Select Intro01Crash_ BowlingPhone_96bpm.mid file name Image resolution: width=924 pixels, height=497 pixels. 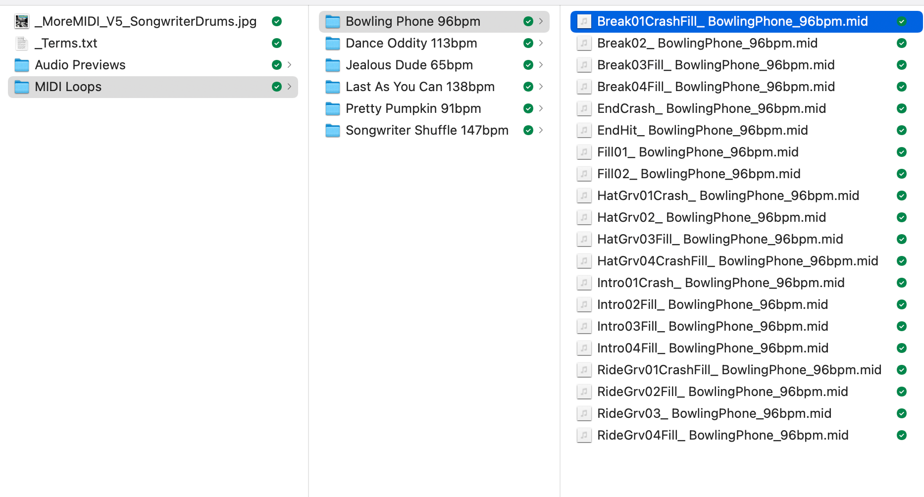(x=720, y=283)
